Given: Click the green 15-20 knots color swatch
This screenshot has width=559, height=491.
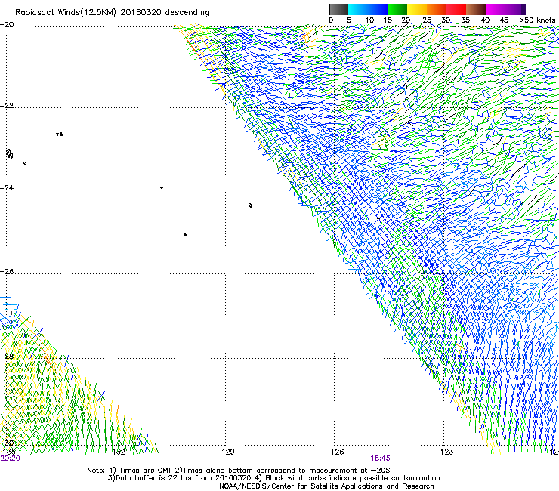Looking at the screenshot, I should pos(397,9).
